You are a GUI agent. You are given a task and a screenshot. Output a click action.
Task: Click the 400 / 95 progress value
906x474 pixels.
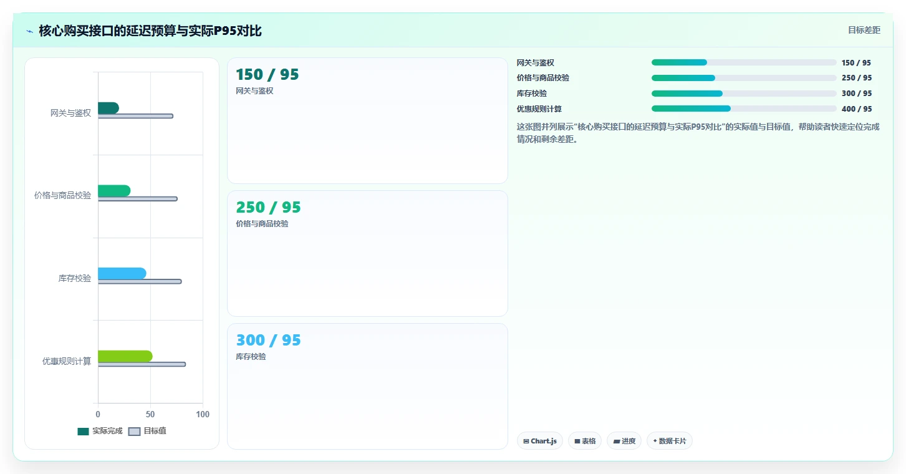coord(857,109)
